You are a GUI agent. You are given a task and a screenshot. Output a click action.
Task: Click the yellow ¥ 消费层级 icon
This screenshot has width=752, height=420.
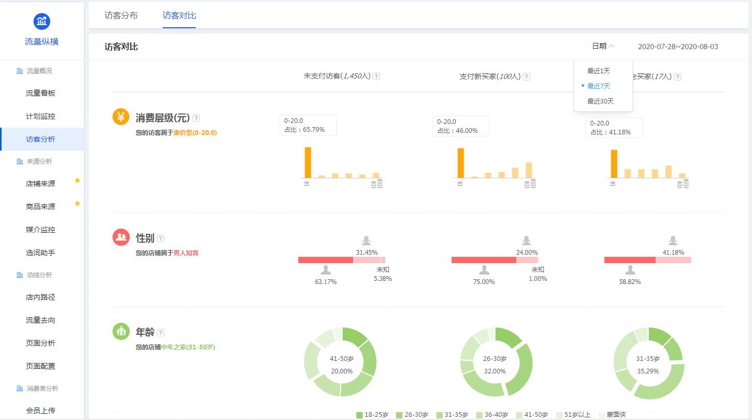[x=121, y=117]
